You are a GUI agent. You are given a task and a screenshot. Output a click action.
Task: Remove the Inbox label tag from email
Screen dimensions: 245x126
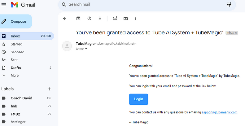pyautogui.click(x=236, y=33)
